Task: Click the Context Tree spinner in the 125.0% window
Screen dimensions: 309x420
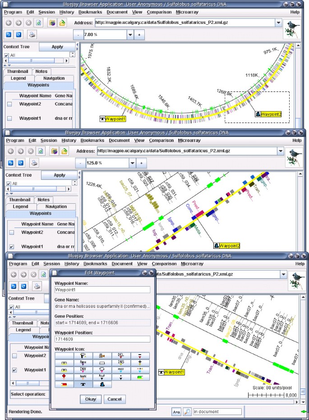Action: 74,183
